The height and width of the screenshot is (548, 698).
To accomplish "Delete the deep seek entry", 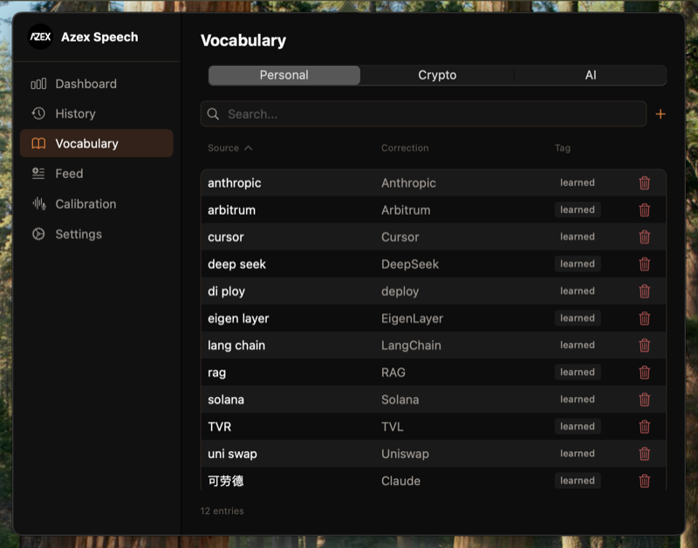I will 644,264.
